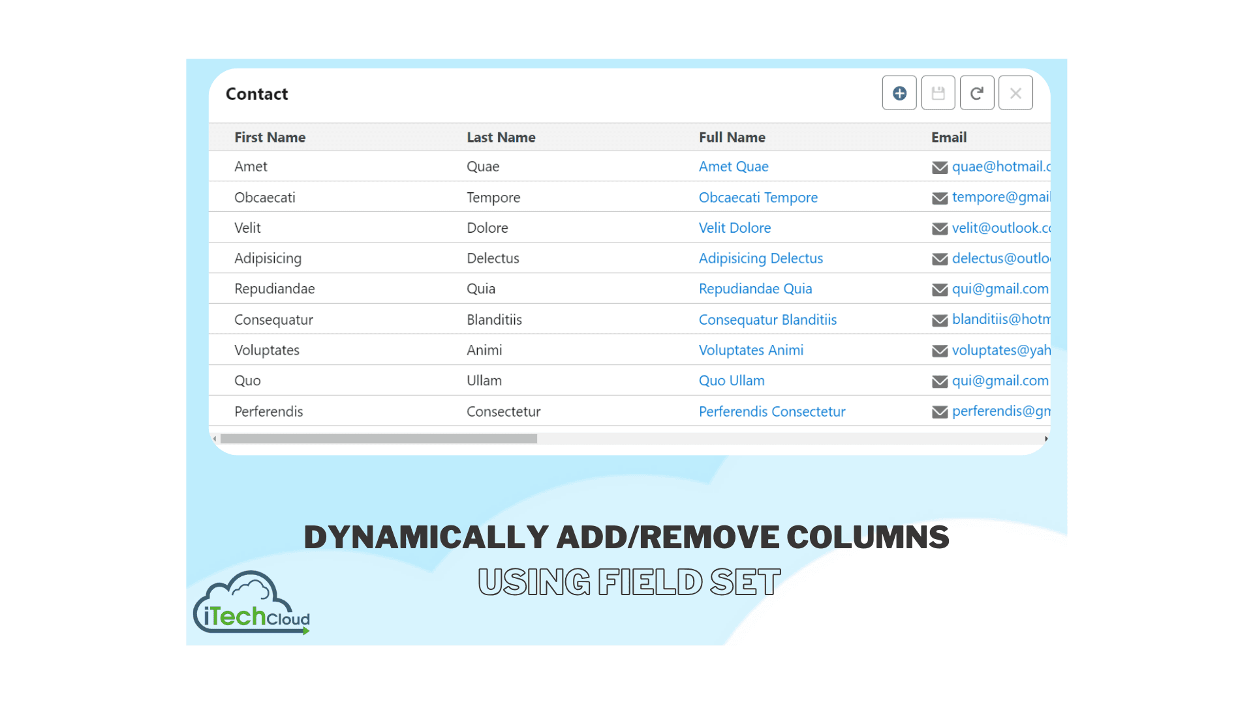Open the Consequatur Blanditiis link
This screenshot has width=1253, height=704.
[x=767, y=320]
